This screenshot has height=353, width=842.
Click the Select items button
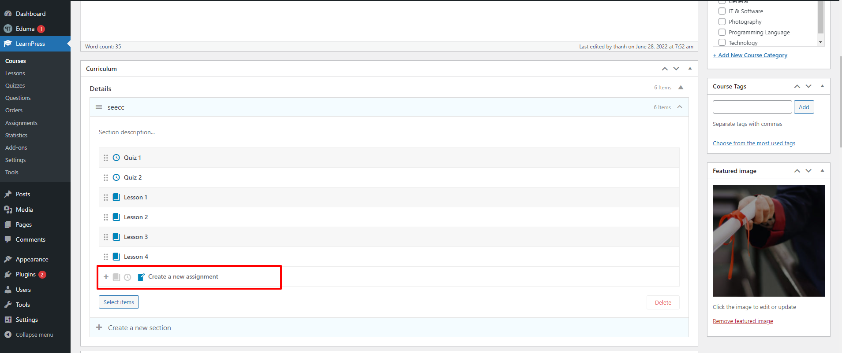coord(119,302)
